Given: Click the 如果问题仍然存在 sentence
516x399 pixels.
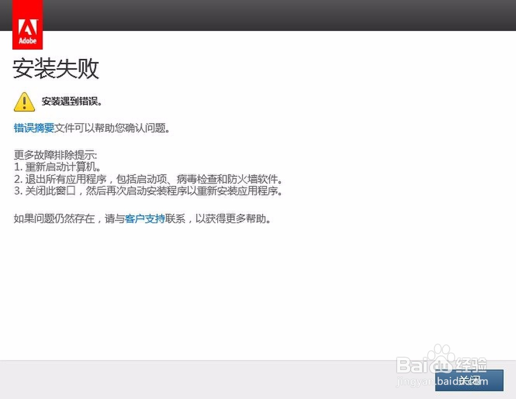Looking at the screenshot, I should [x=142, y=219].
